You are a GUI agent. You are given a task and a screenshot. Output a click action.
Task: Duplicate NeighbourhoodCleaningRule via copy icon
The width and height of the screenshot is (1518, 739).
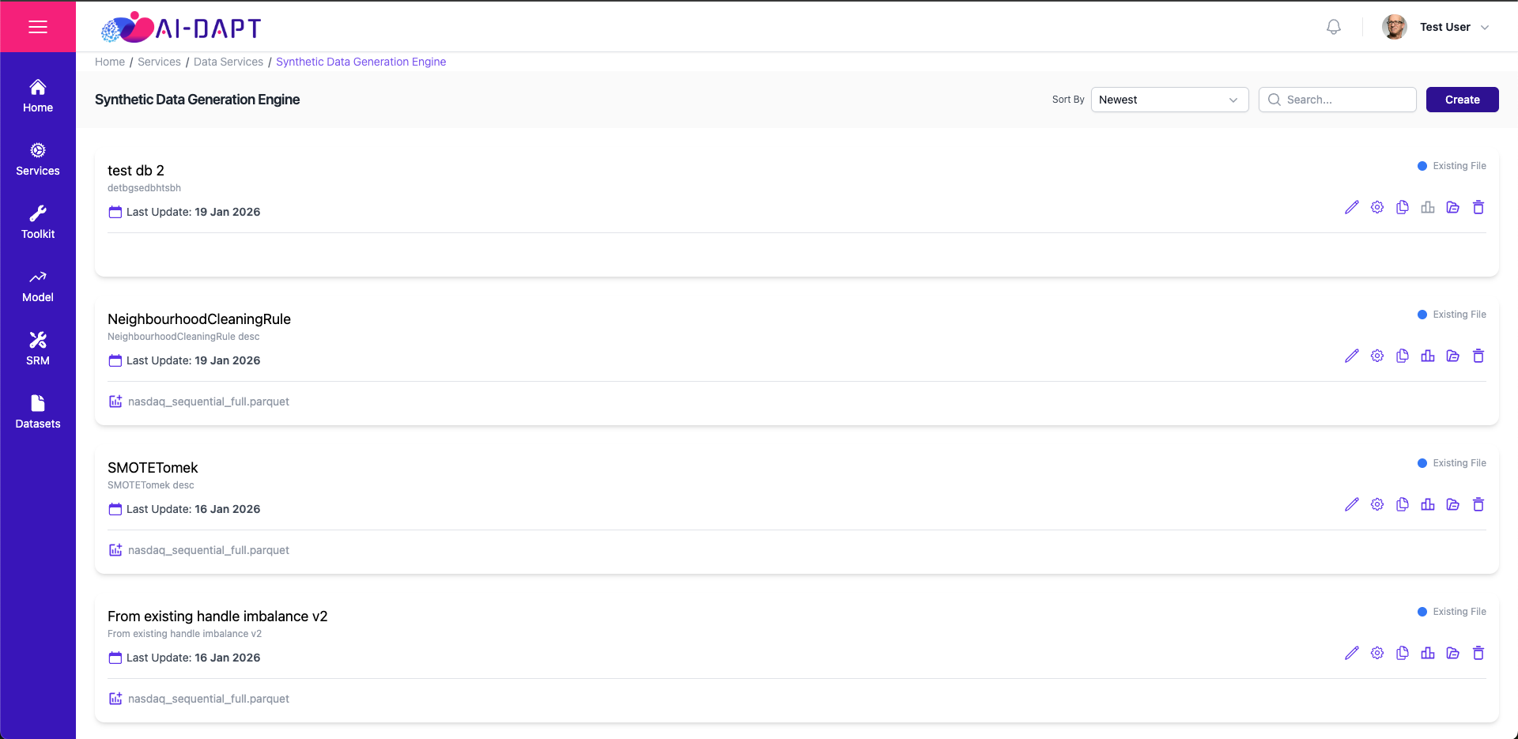[x=1403, y=356]
